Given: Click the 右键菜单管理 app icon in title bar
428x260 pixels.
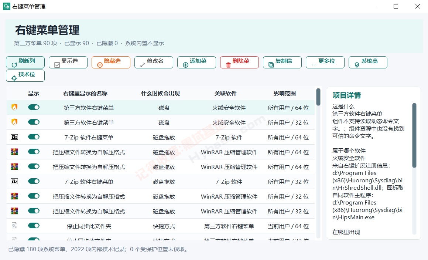Looking at the screenshot, I should click(7, 6).
